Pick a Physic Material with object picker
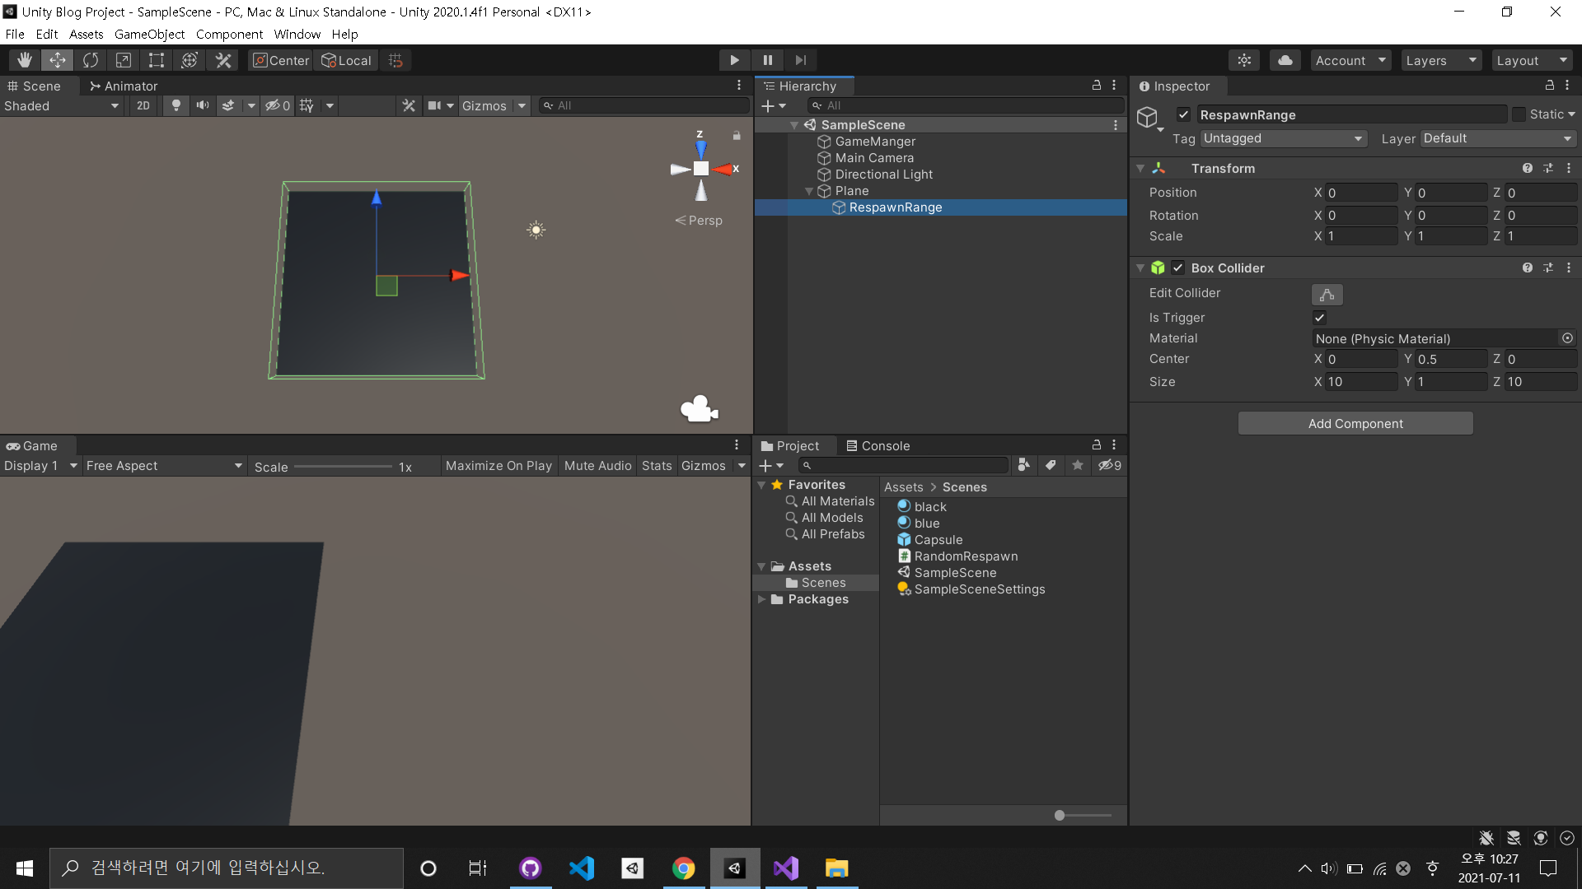 (1567, 338)
